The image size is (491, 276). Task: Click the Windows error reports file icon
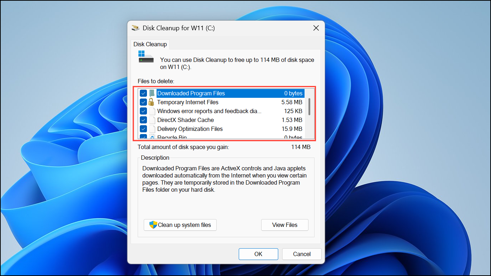[152, 111]
